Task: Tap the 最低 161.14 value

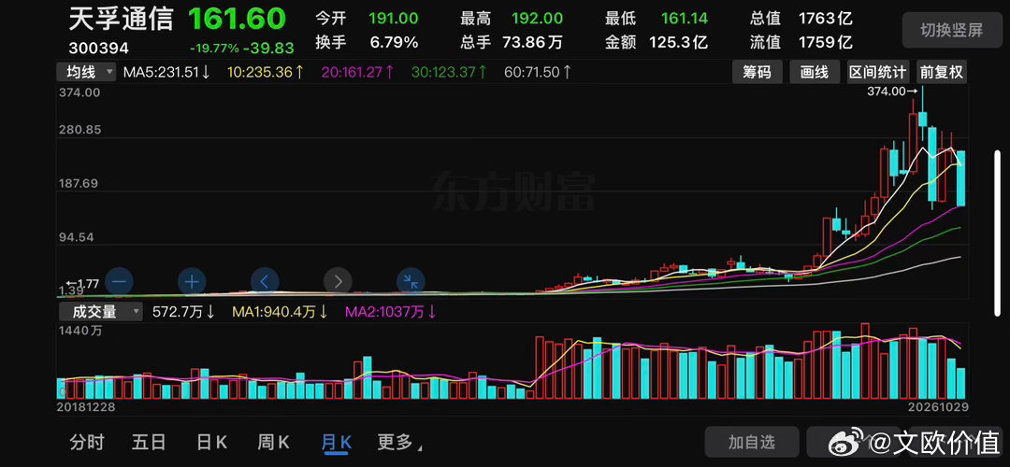Action: (656, 20)
